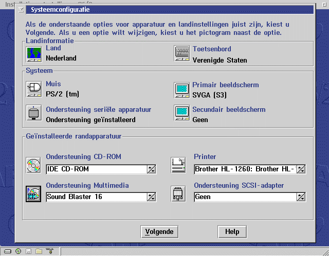
Task: Open the Land country settings icon
Action: coord(34,54)
